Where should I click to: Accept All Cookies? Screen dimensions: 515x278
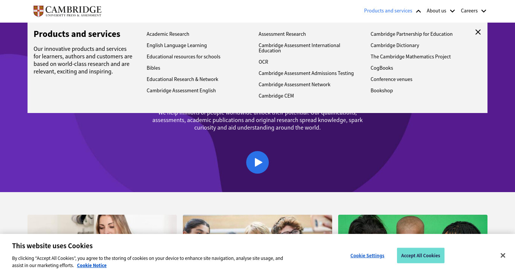click(x=421, y=255)
